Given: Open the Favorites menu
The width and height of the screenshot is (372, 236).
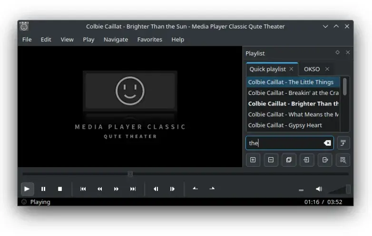Looking at the screenshot, I should coord(149,39).
